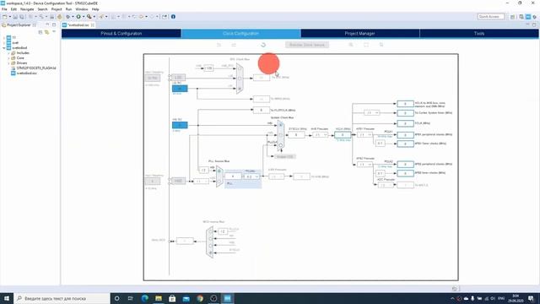Open the Cortex System timer divider dropdown
The width and height of the screenshot is (540, 304).
click(x=372, y=112)
